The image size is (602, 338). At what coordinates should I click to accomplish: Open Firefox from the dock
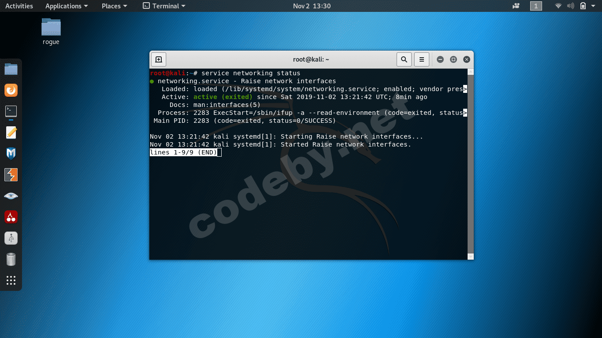click(x=11, y=90)
